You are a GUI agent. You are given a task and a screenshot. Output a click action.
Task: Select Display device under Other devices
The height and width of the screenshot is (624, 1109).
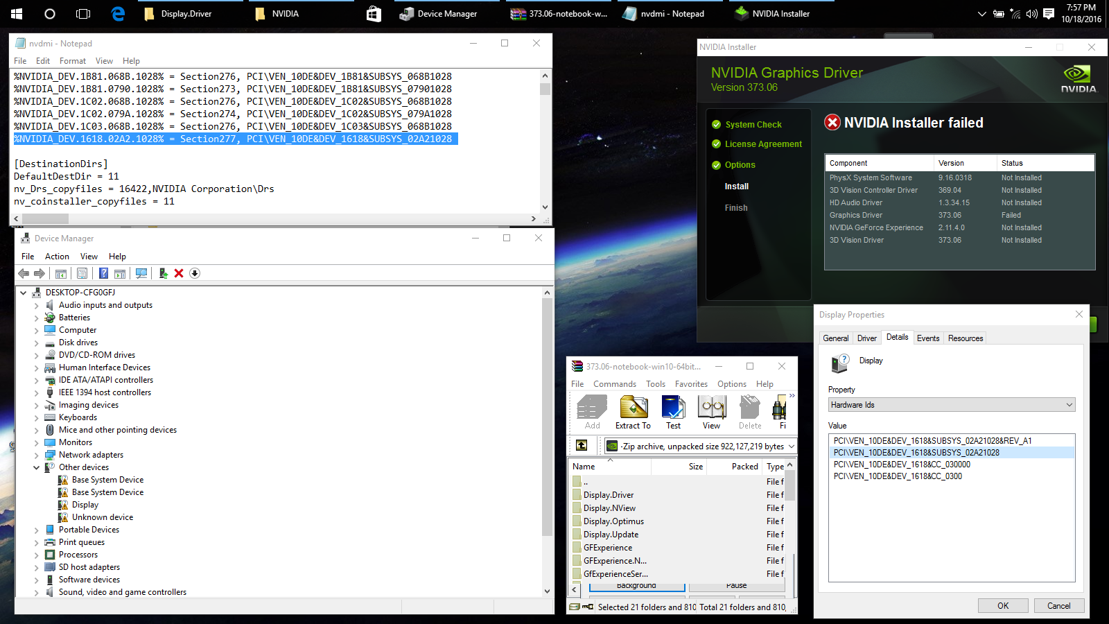click(x=85, y=505)
